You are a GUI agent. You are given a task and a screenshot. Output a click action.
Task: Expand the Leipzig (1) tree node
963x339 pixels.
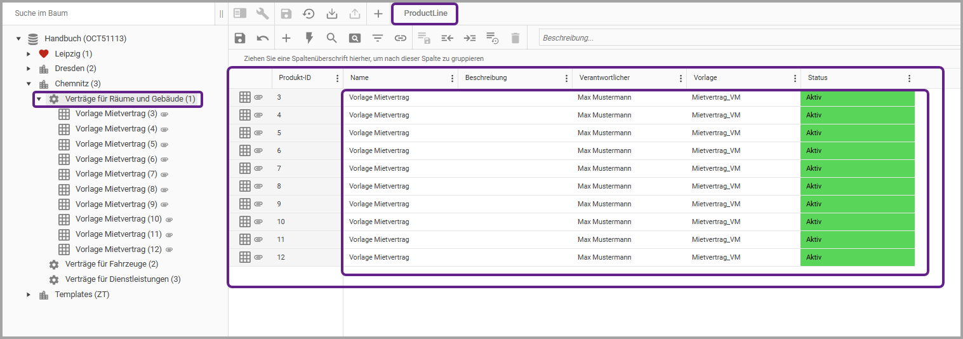point(29,54)
